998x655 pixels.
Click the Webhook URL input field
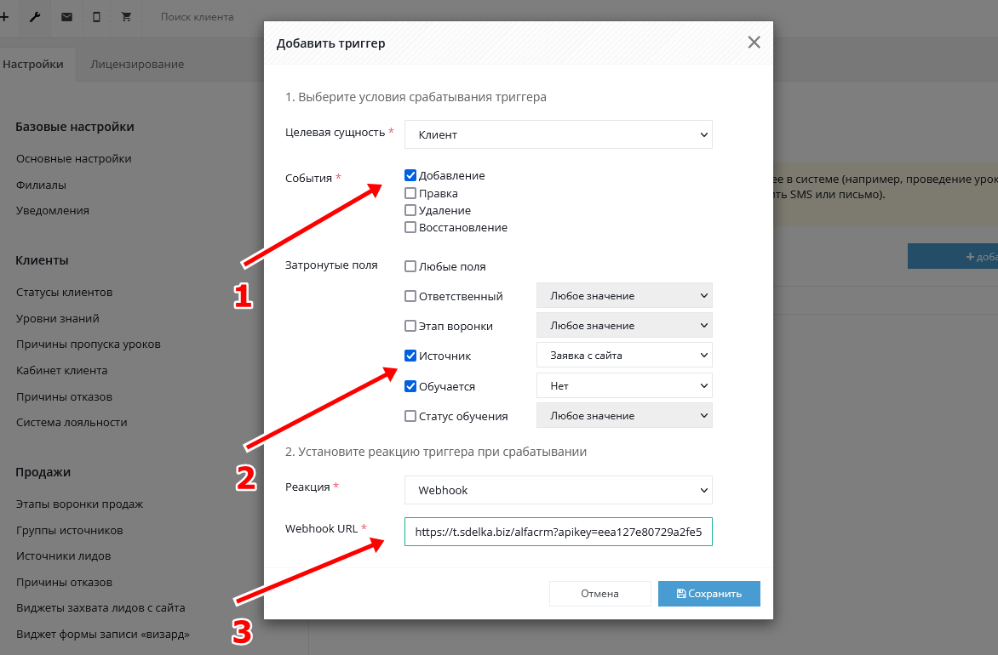click(558, 532)
